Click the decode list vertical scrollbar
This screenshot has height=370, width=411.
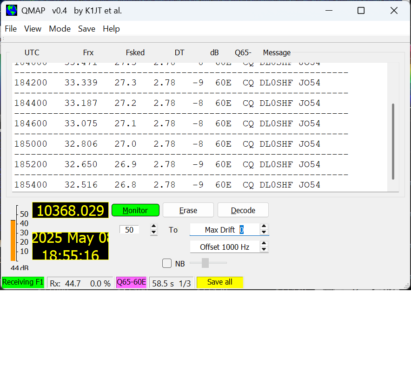click(393, 142)
